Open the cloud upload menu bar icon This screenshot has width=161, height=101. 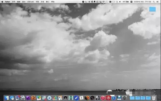[x=97, y=2]
